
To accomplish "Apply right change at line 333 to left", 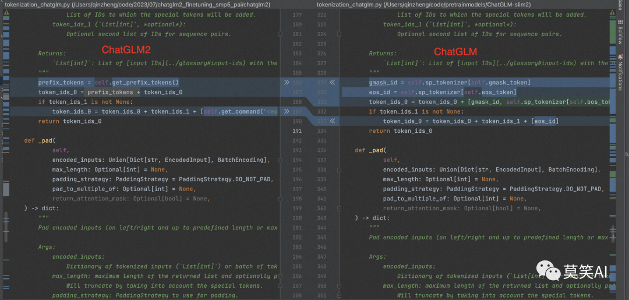I will (x=332, y=121).
